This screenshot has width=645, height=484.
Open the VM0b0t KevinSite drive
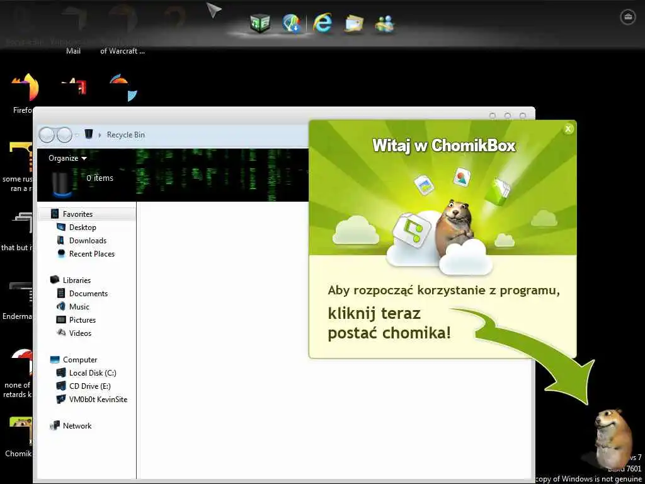coord(98,399)
